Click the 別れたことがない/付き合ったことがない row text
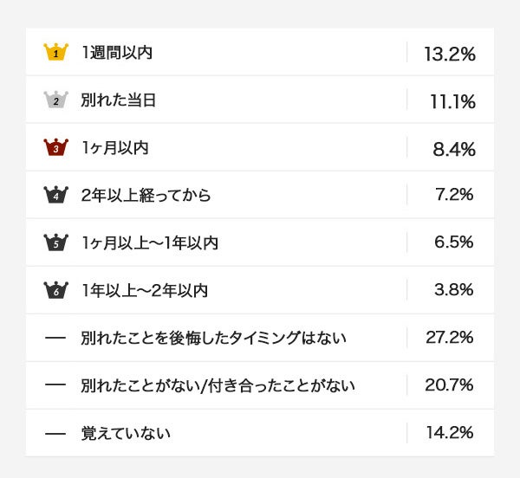520x478 pixels. (x=218, y=384)
